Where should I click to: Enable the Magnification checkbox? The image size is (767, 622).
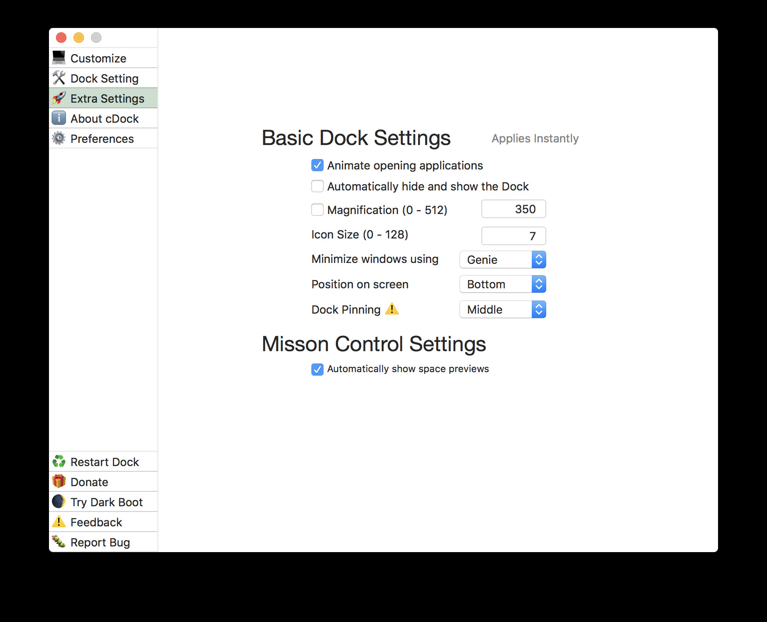[x=317, y=210]
